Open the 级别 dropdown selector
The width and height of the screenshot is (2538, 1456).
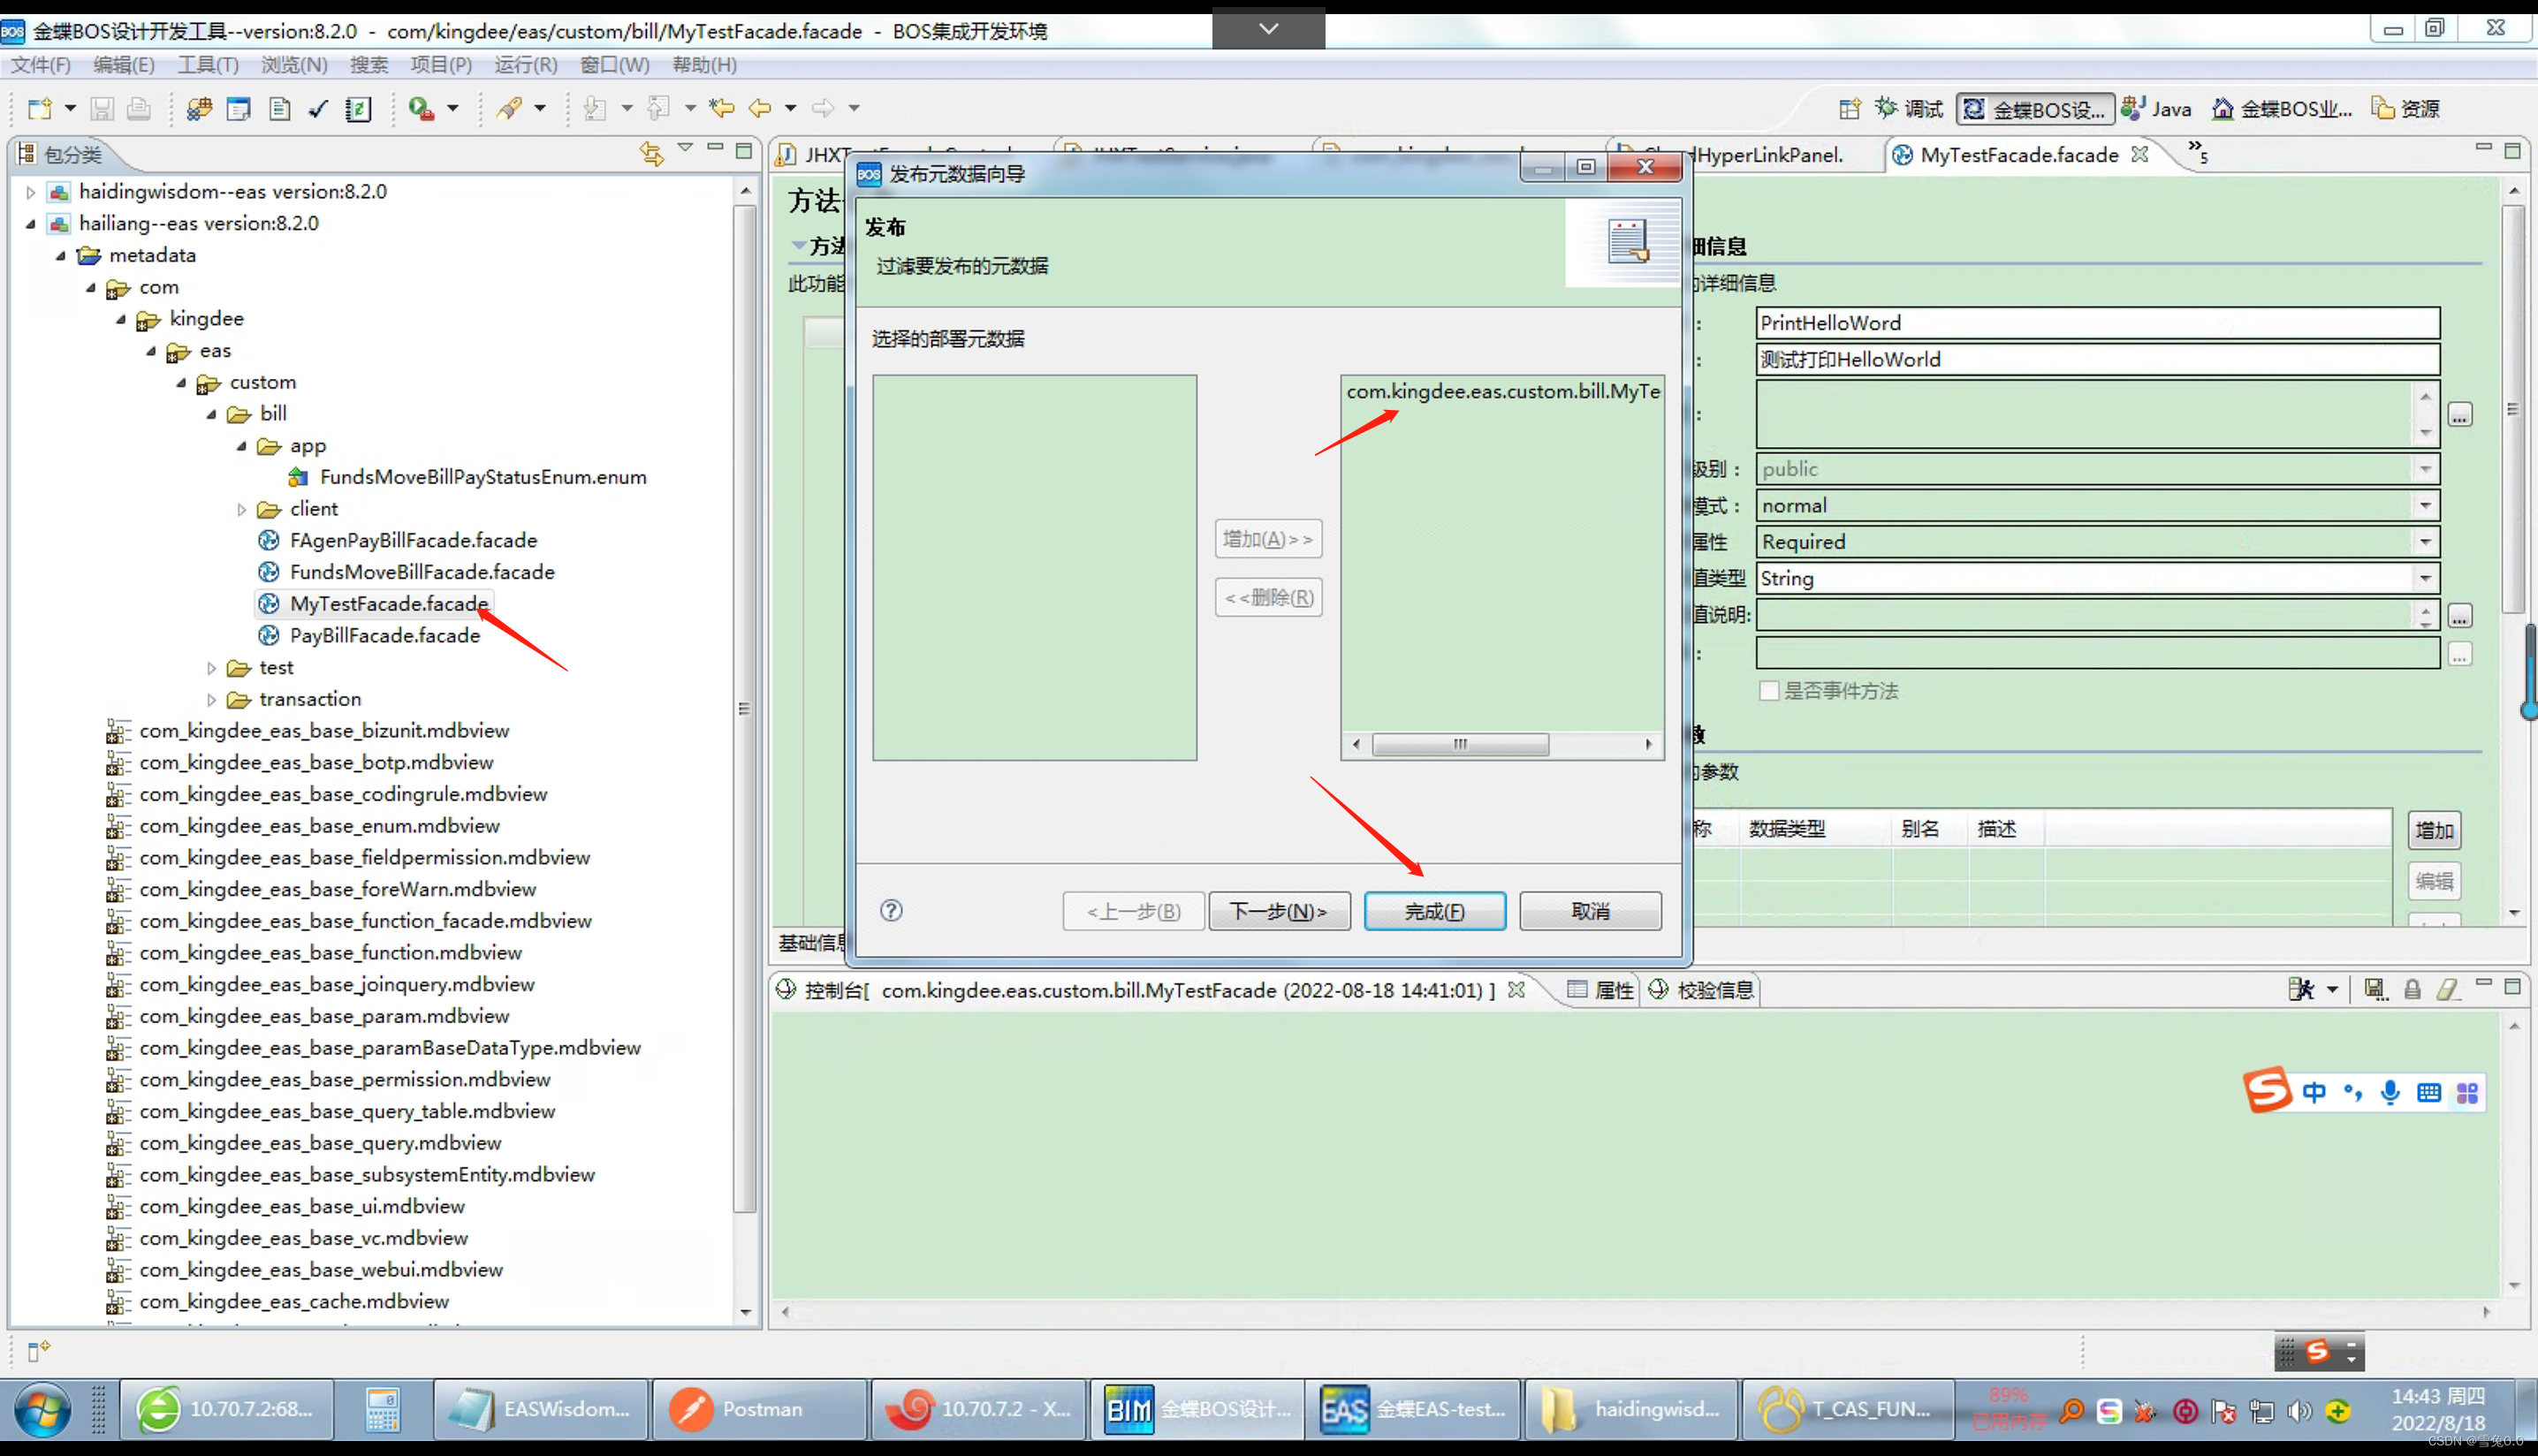[2428, 467]
